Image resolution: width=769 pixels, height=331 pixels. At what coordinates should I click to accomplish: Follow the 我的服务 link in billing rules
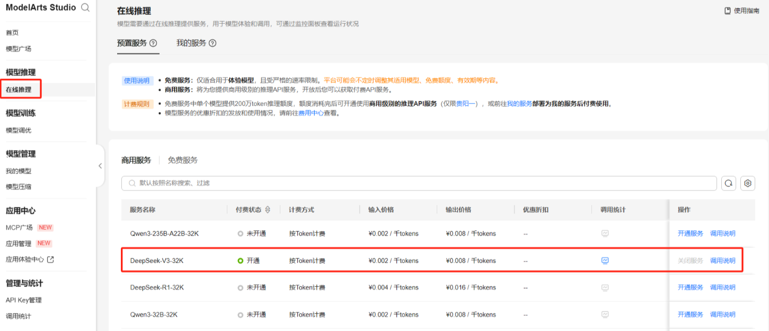tap(519, 104)
